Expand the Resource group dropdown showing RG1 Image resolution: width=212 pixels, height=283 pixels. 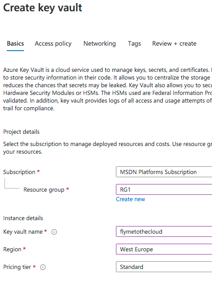(164, 189)
